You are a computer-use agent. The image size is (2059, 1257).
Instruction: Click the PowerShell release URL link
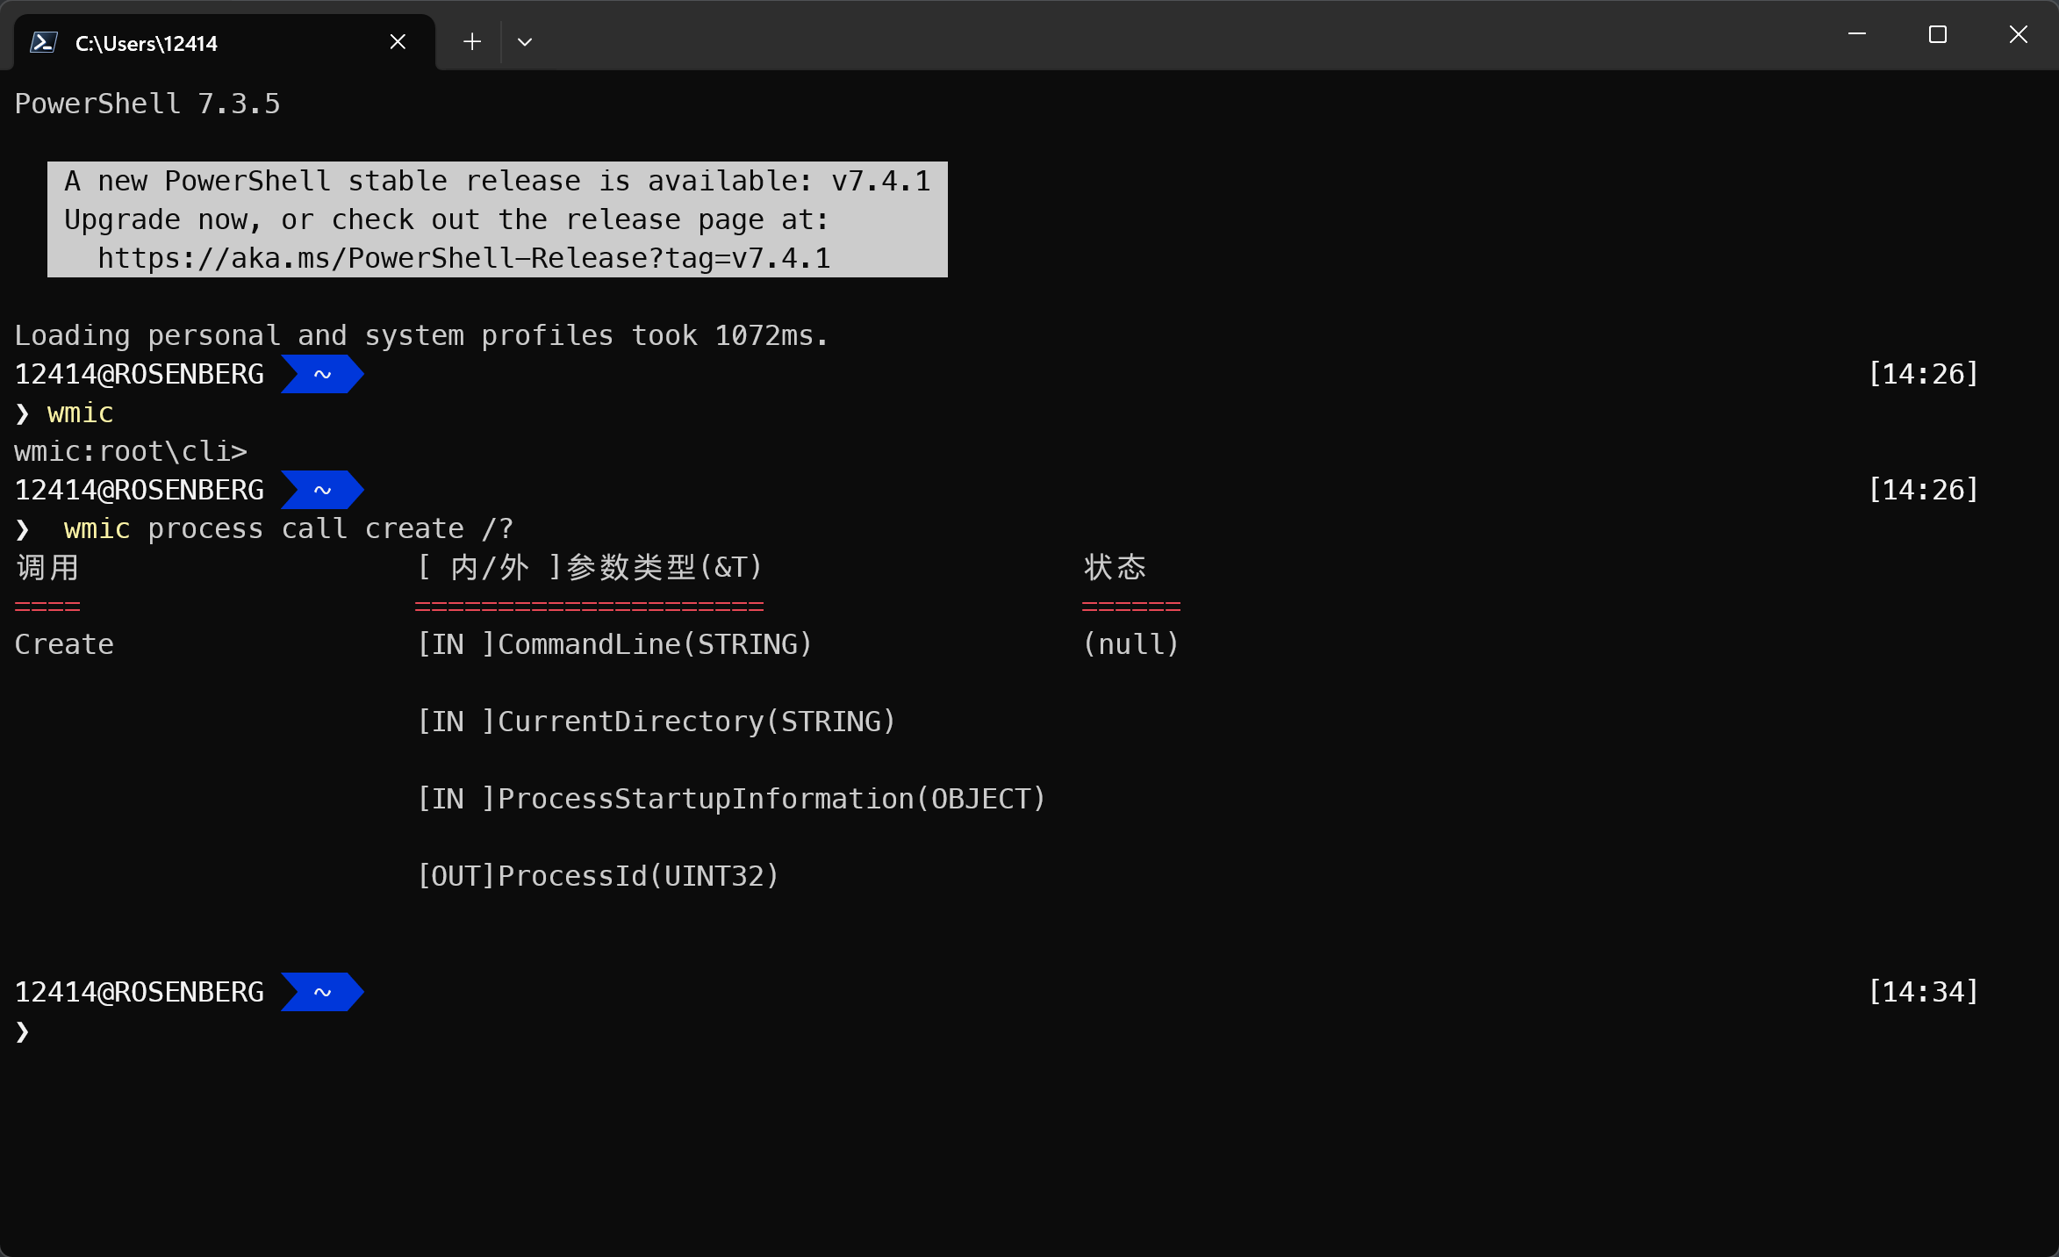(x=463, y=259)
